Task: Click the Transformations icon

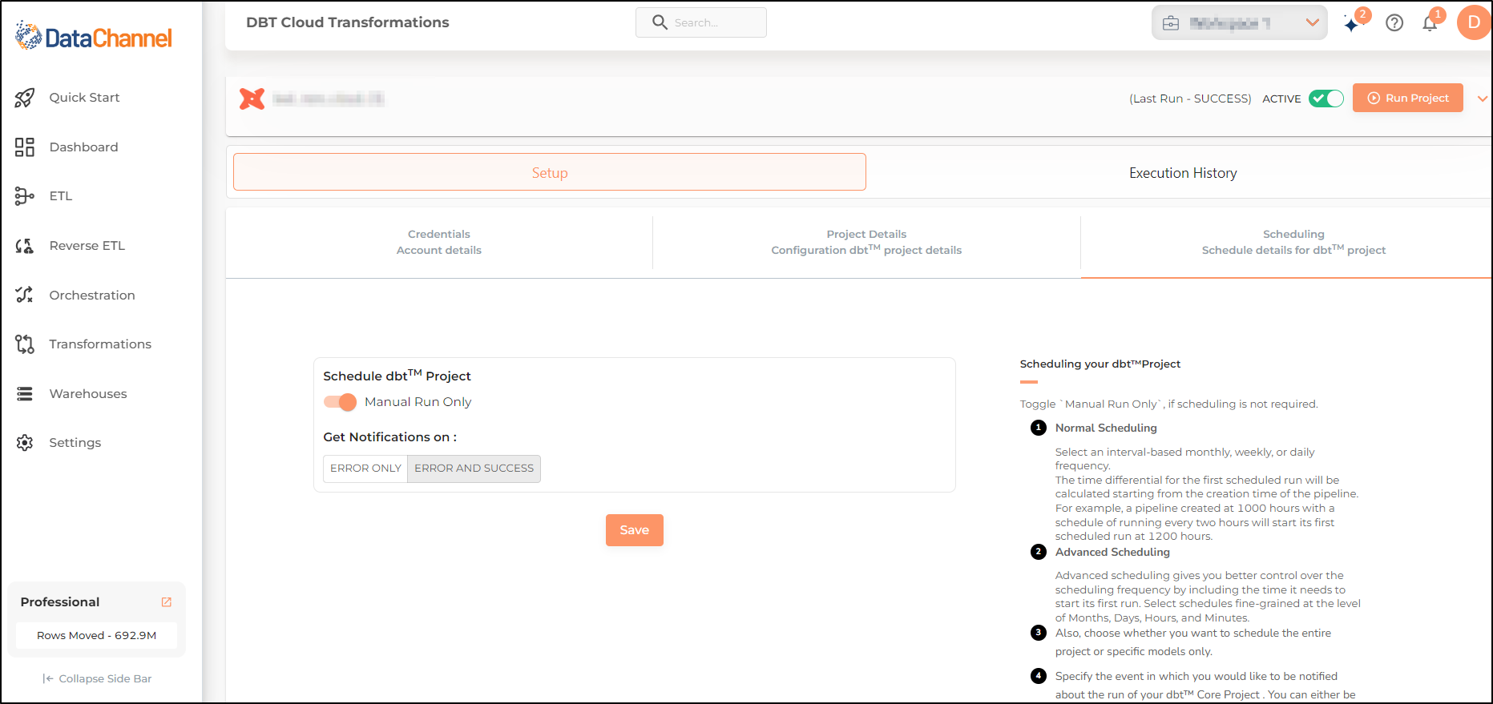Action: click(25, 344)
